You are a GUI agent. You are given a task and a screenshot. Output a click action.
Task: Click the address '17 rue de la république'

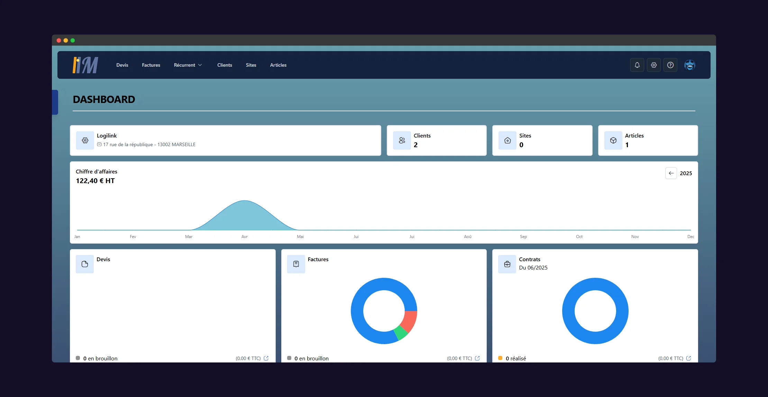pyautogui.click(x=128, y=144)
